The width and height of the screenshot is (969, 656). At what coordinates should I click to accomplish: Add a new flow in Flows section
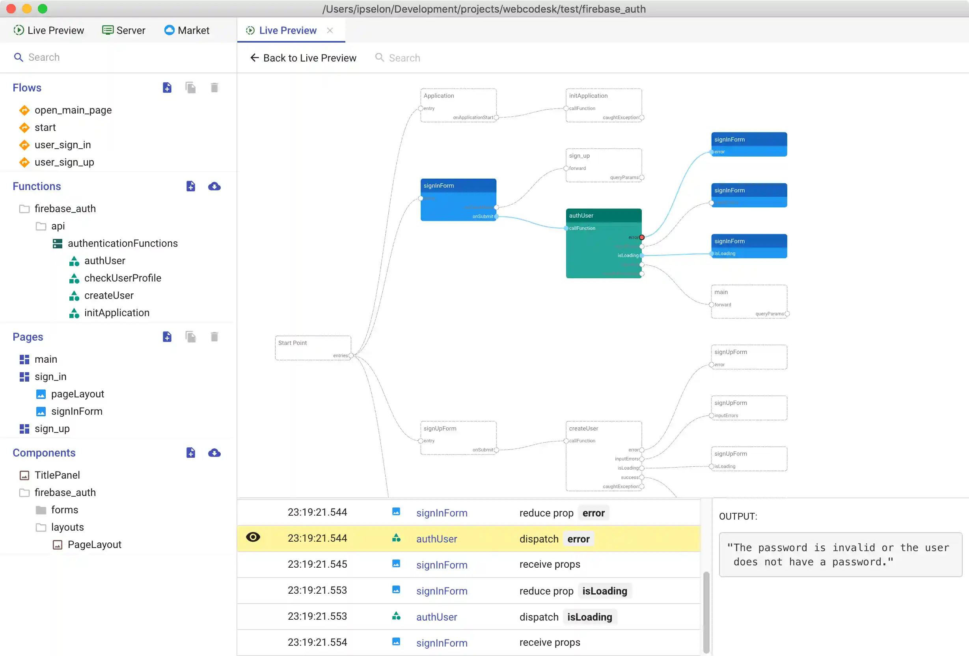tap(167, 88)
